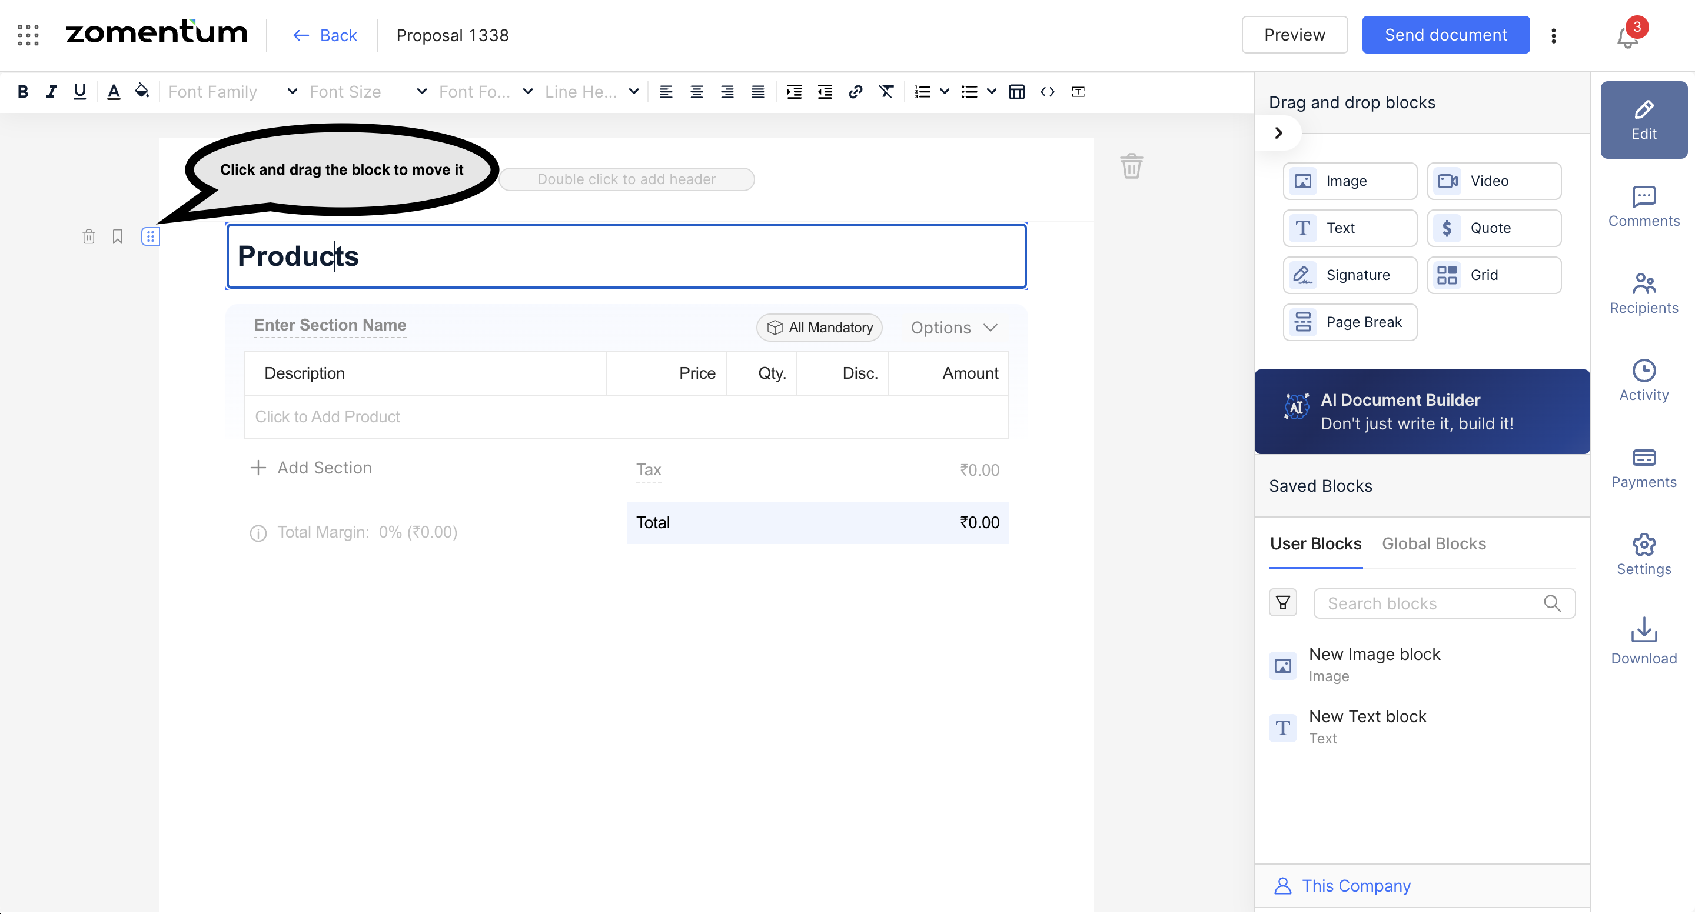Open the code view icon

1048,92
